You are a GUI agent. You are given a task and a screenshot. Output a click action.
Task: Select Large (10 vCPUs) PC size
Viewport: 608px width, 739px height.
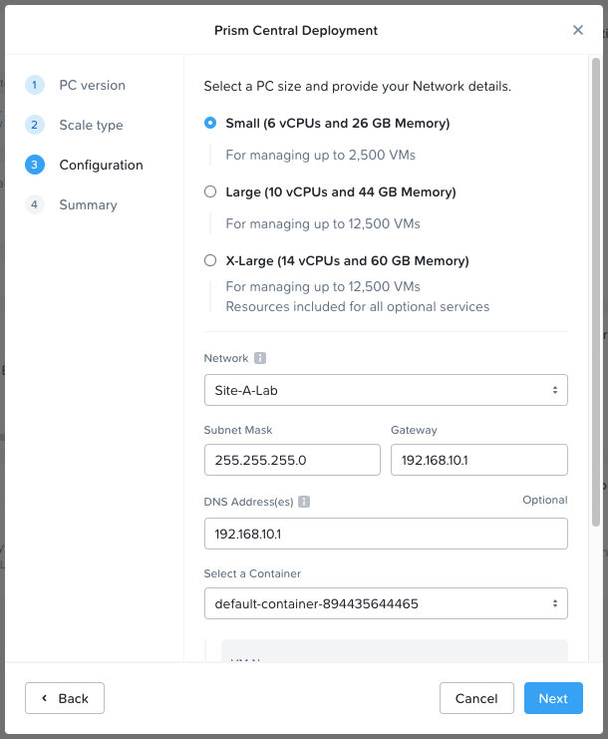point(210,191)
